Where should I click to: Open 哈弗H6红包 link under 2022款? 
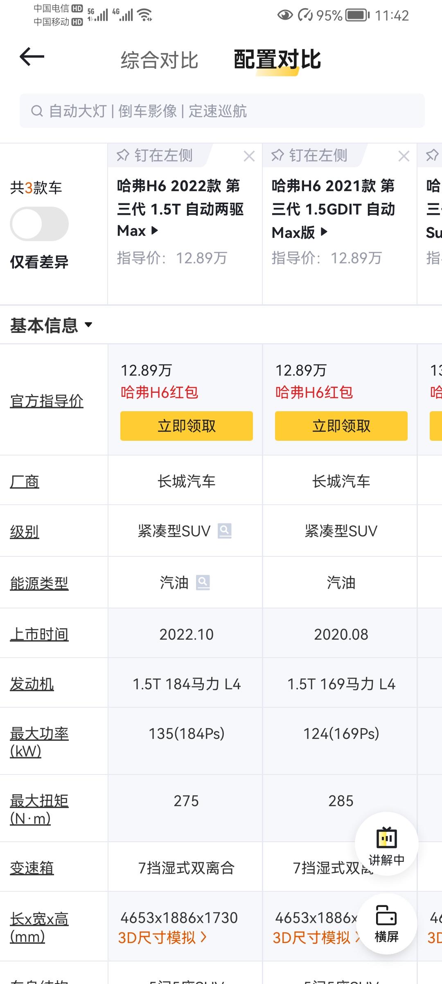coord(160,392)
